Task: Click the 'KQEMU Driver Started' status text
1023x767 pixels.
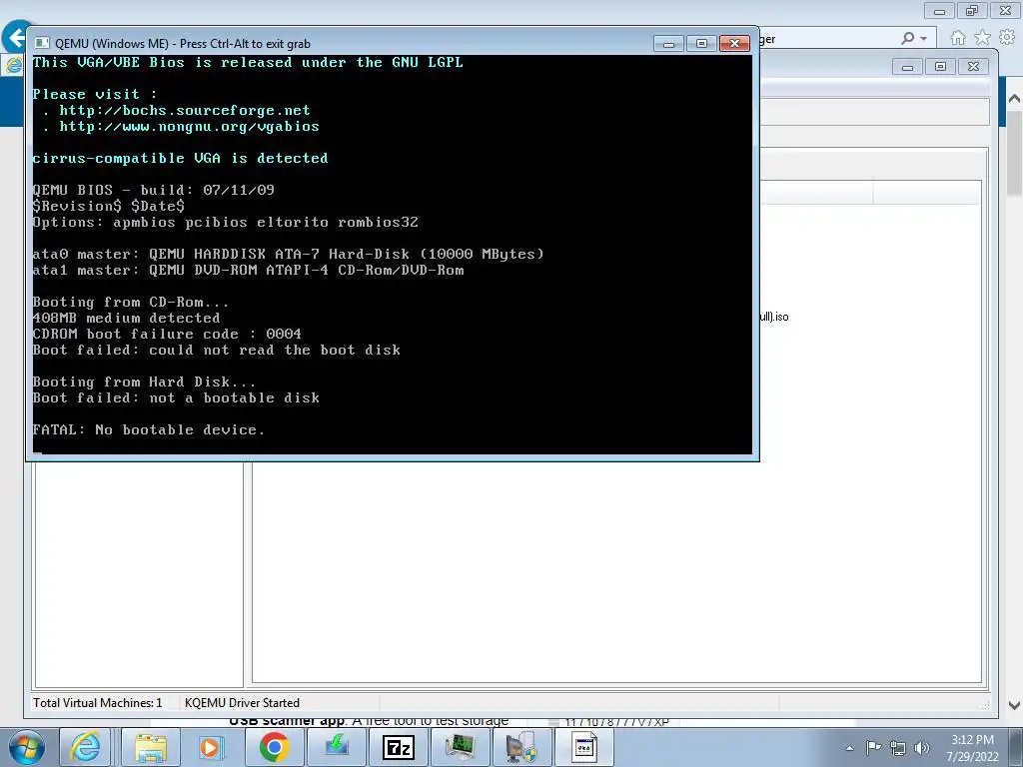Action: [242, 702]
